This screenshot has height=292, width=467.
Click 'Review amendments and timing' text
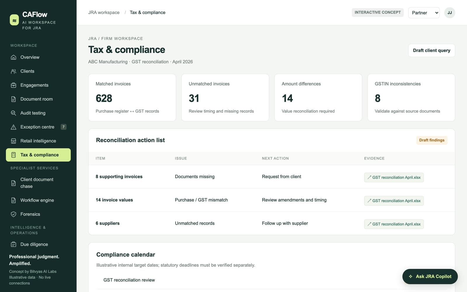(294, 200)
